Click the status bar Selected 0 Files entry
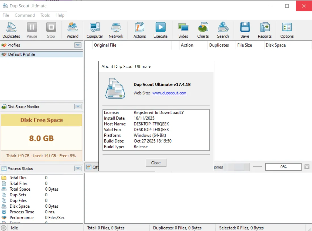The height and width of the screenshot is (231, 312). [x=241, y=228]
